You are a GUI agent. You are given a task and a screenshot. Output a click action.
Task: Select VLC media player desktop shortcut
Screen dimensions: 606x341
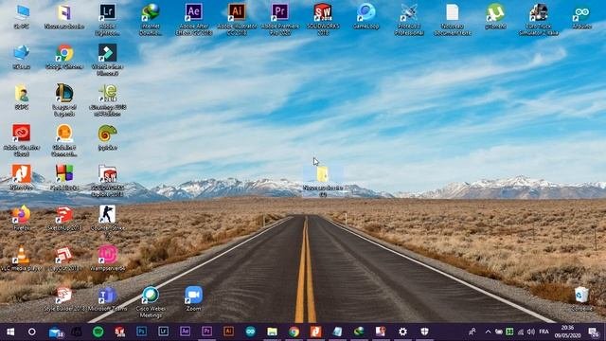22,259
